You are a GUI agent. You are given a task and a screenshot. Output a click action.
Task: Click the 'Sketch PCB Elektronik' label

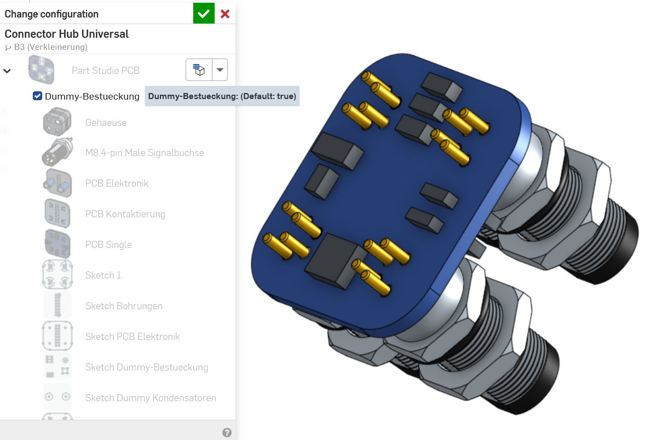coord(132,337)
